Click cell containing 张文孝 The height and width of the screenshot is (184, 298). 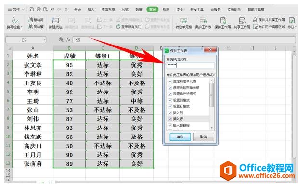coord(33,65)
